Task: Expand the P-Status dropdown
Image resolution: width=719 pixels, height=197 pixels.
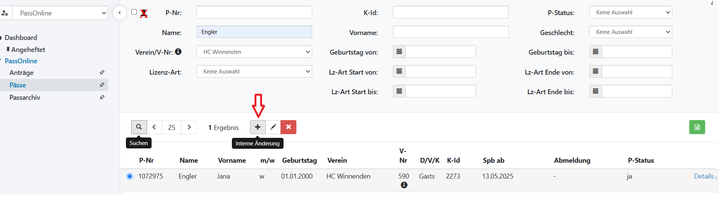Action: click(630, 12)
